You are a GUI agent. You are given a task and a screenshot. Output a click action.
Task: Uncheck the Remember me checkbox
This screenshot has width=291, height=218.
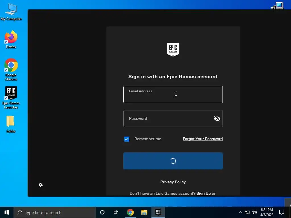pos(127,139)
